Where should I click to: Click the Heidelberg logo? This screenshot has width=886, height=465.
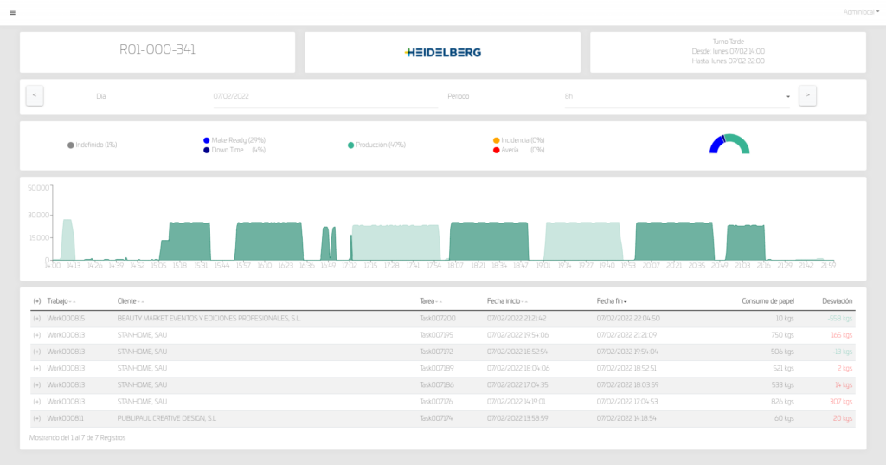(443, 53)
